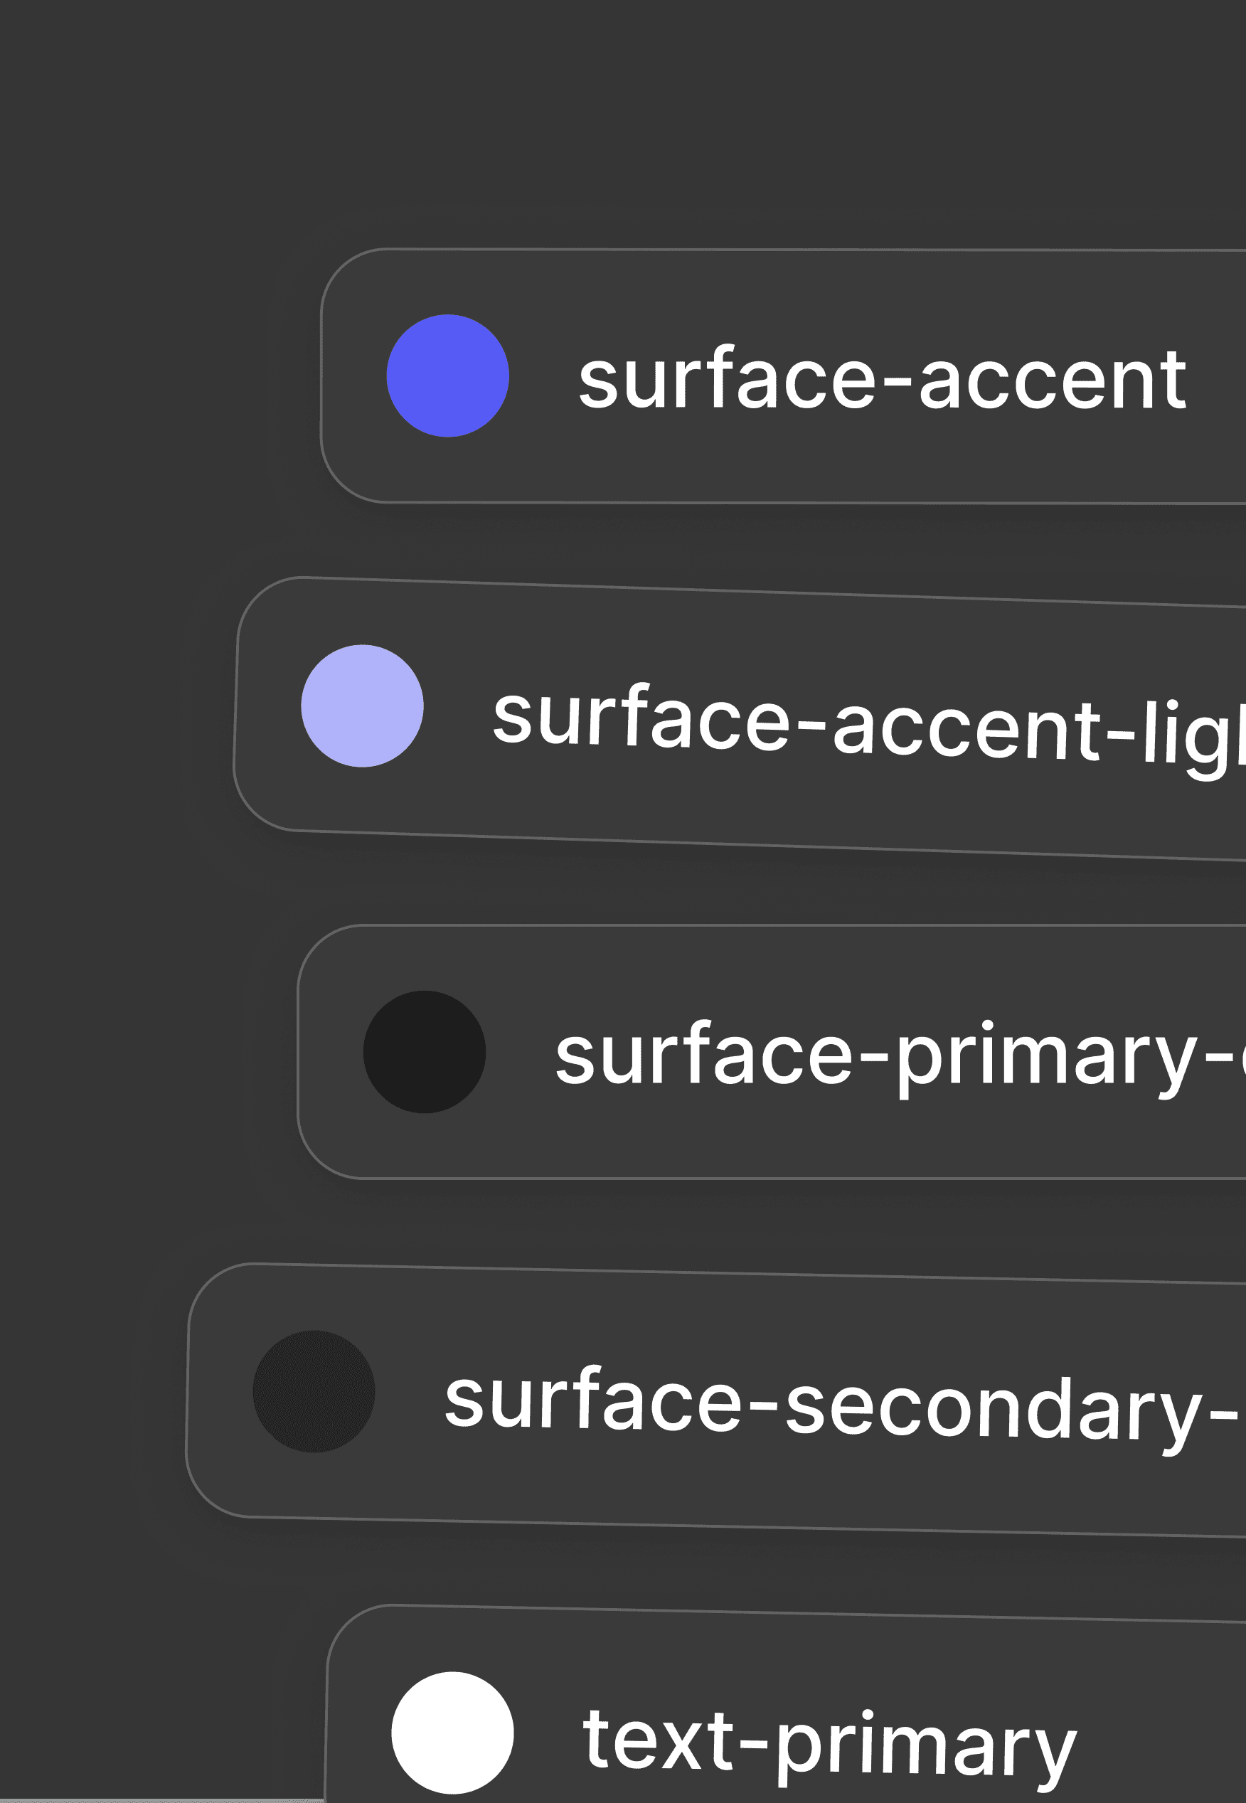Viewport: 1246px width, 1803px height.
Task: Select the "surface-accent-light" label text
Action: pyautogui.click(x=866, y=724)
